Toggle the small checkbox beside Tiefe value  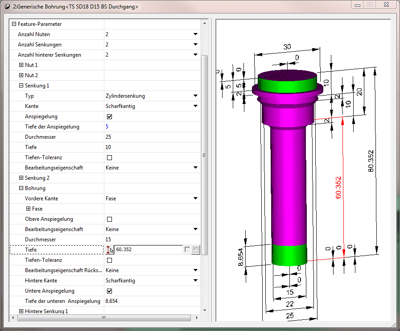(x=187, y=250)
